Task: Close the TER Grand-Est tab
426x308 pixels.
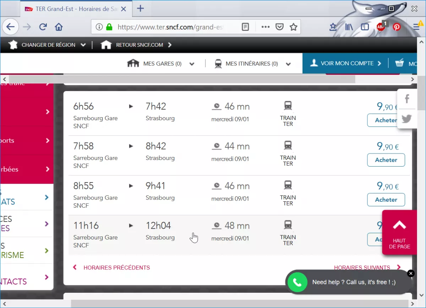Action: 123,9
